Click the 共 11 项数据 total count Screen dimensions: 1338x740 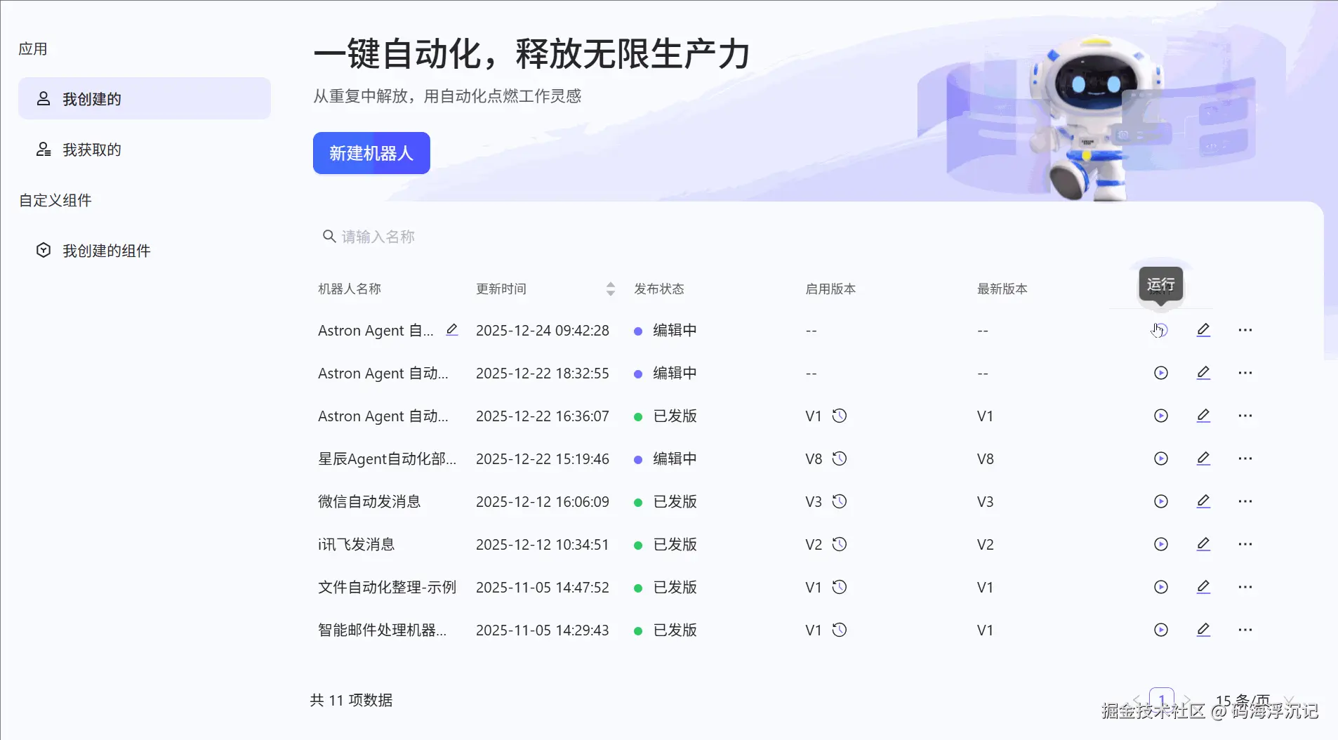351,700
